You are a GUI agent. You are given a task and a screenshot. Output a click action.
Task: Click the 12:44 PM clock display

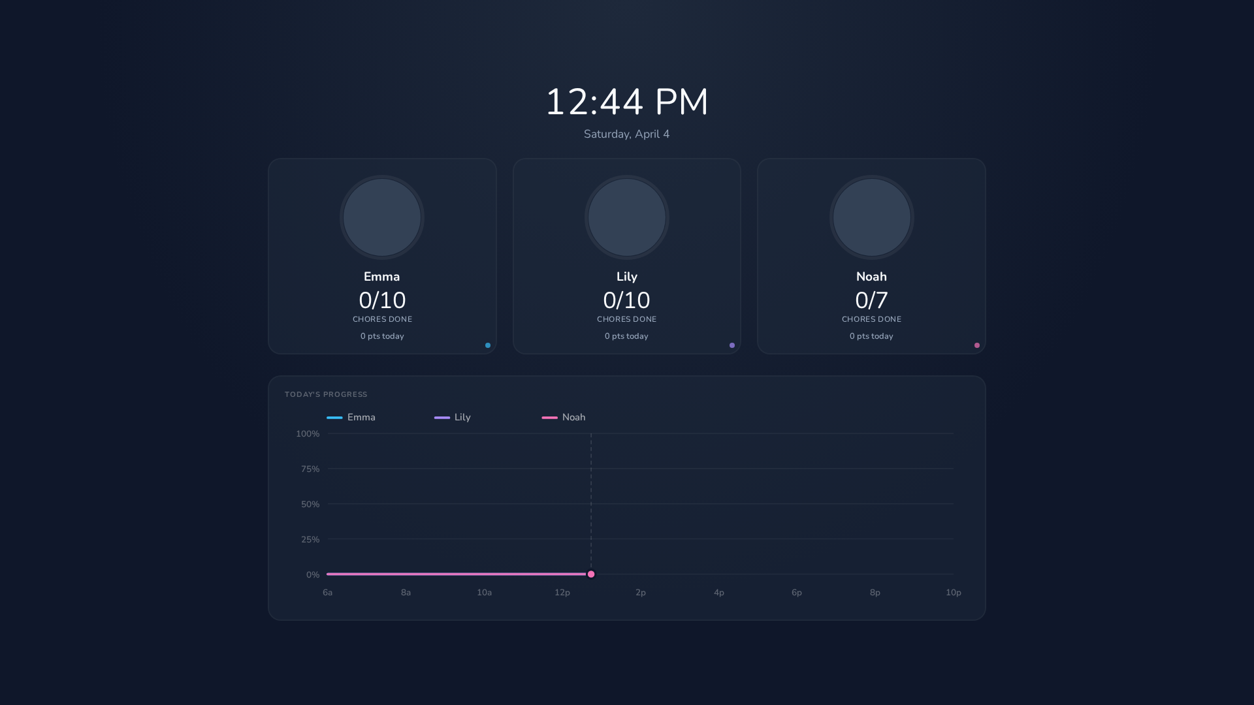click(x=627, y=102)
